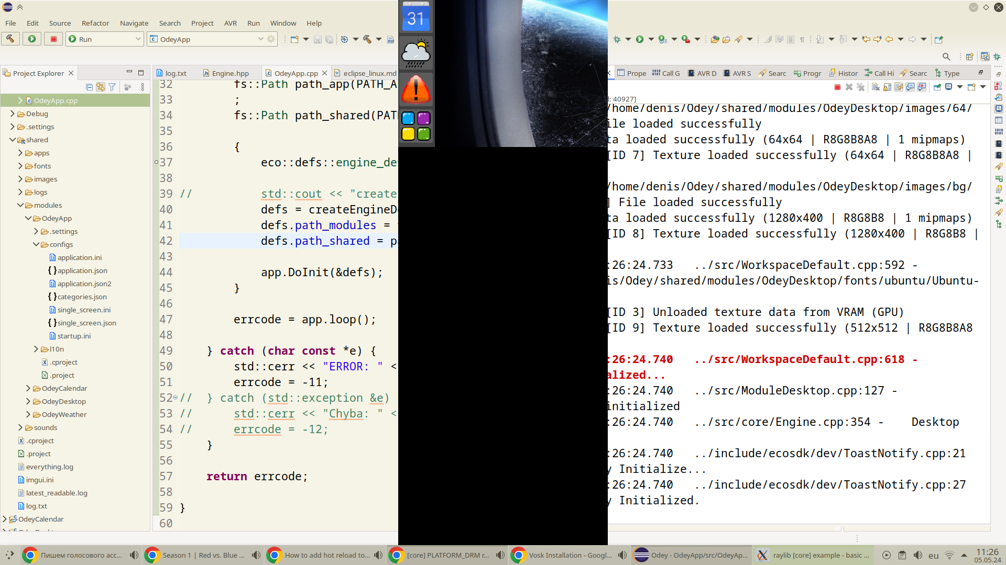Image resolution: width=1006 pixels, height=565 pixels.
Task: Click the search magnifier icon
Action: pyautogui.click(x=946, y=56)
